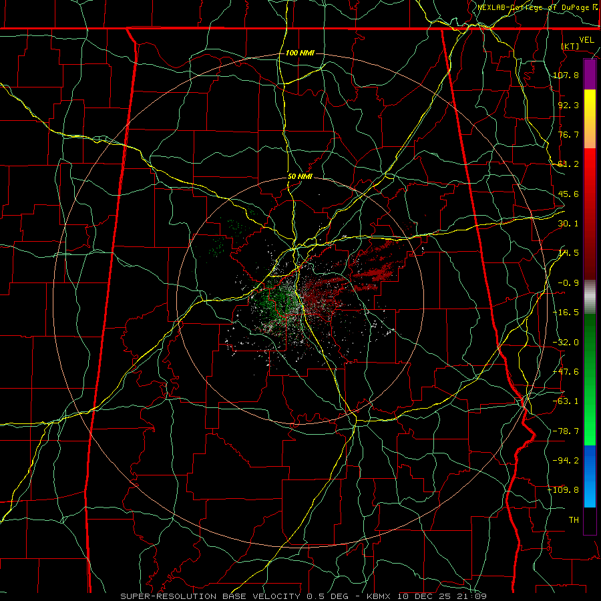Image resolution: width=601 pixels, height=601 pixels.
Task: Click the 30.1 velocity scale value
Action: click(568, 224)
